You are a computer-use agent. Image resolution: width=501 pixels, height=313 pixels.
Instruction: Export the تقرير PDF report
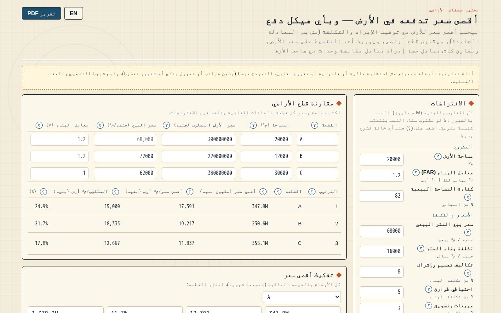tap(41, 13)
